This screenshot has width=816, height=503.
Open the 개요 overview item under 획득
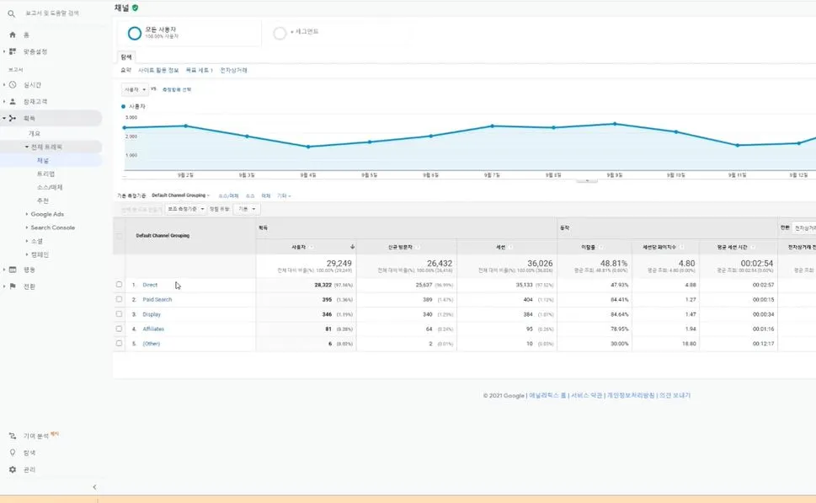click(x=35, y=133)
